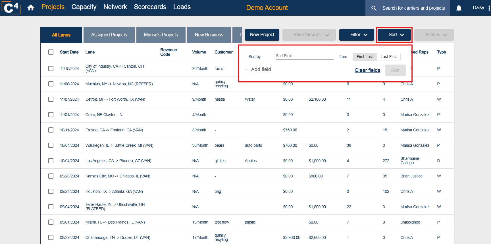Image resolution: width=491 pixels, height=244 pixels.
Task: Open the Los Angeles, CA -> Phoenix lane
Action: point(118,161)
